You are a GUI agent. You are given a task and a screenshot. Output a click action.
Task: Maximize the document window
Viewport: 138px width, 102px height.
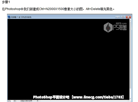pyautogui.click(x=123, y=17)
